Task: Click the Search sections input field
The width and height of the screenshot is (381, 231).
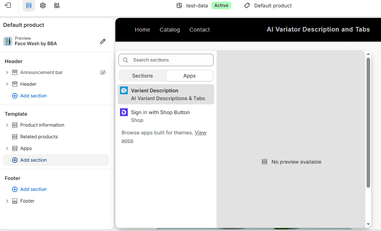Action: point(166,60)
